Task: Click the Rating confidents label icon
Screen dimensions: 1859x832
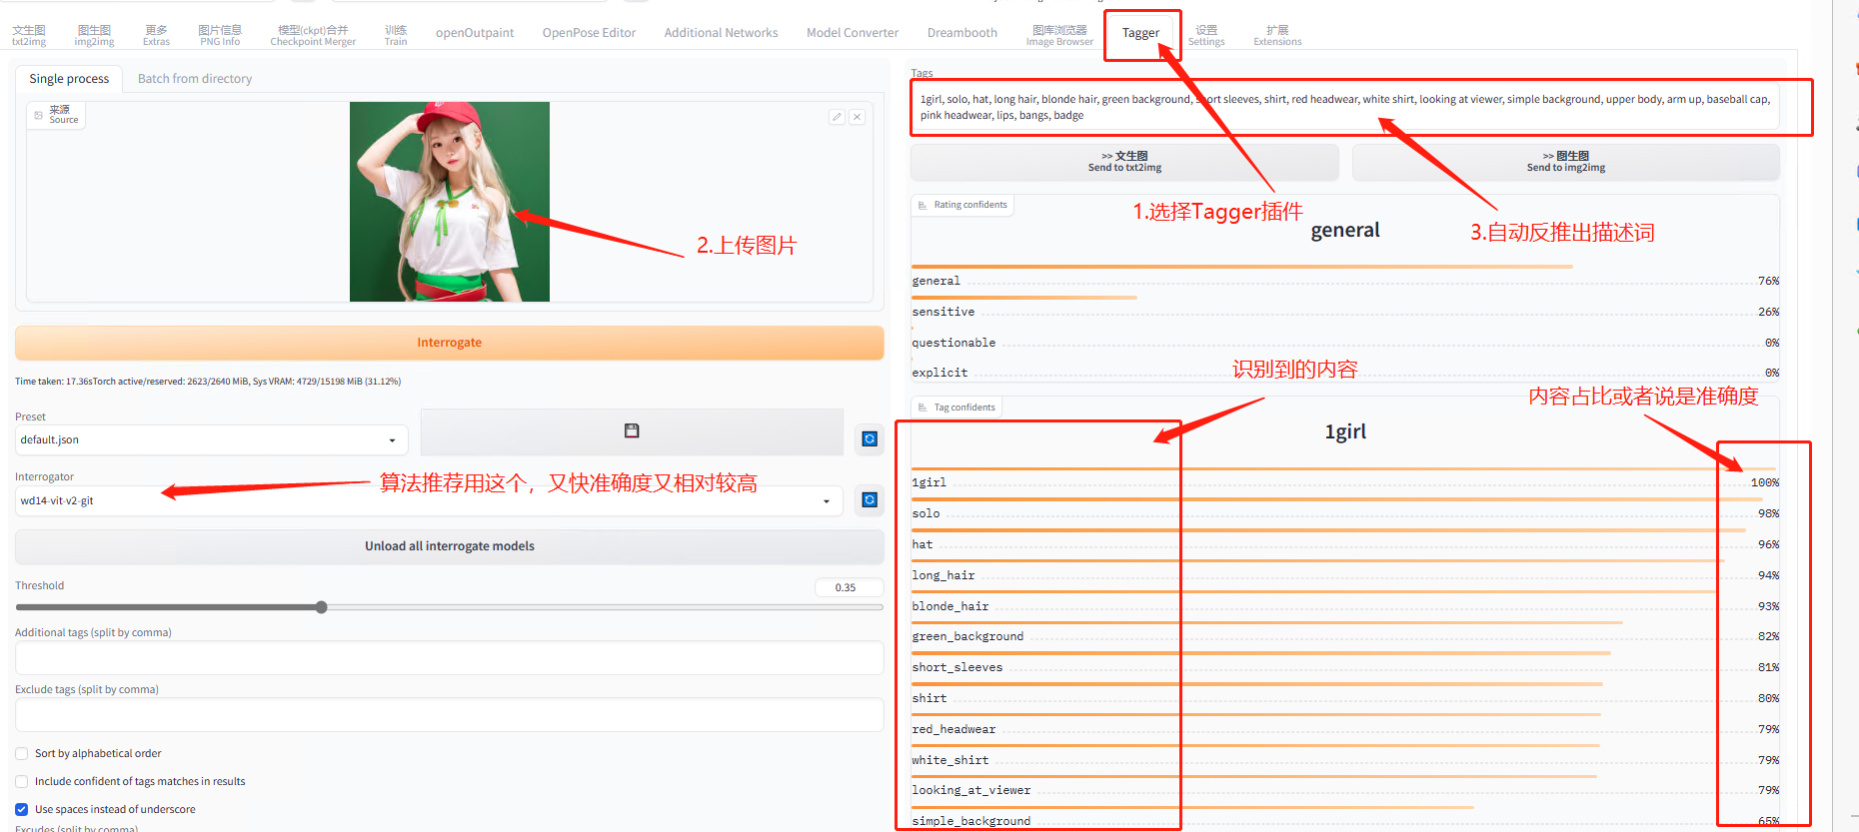Action: (923, 205)
